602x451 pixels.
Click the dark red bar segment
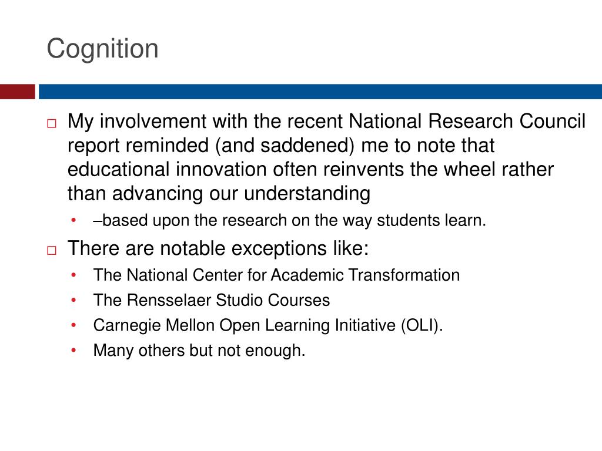(x=17, y=92)
